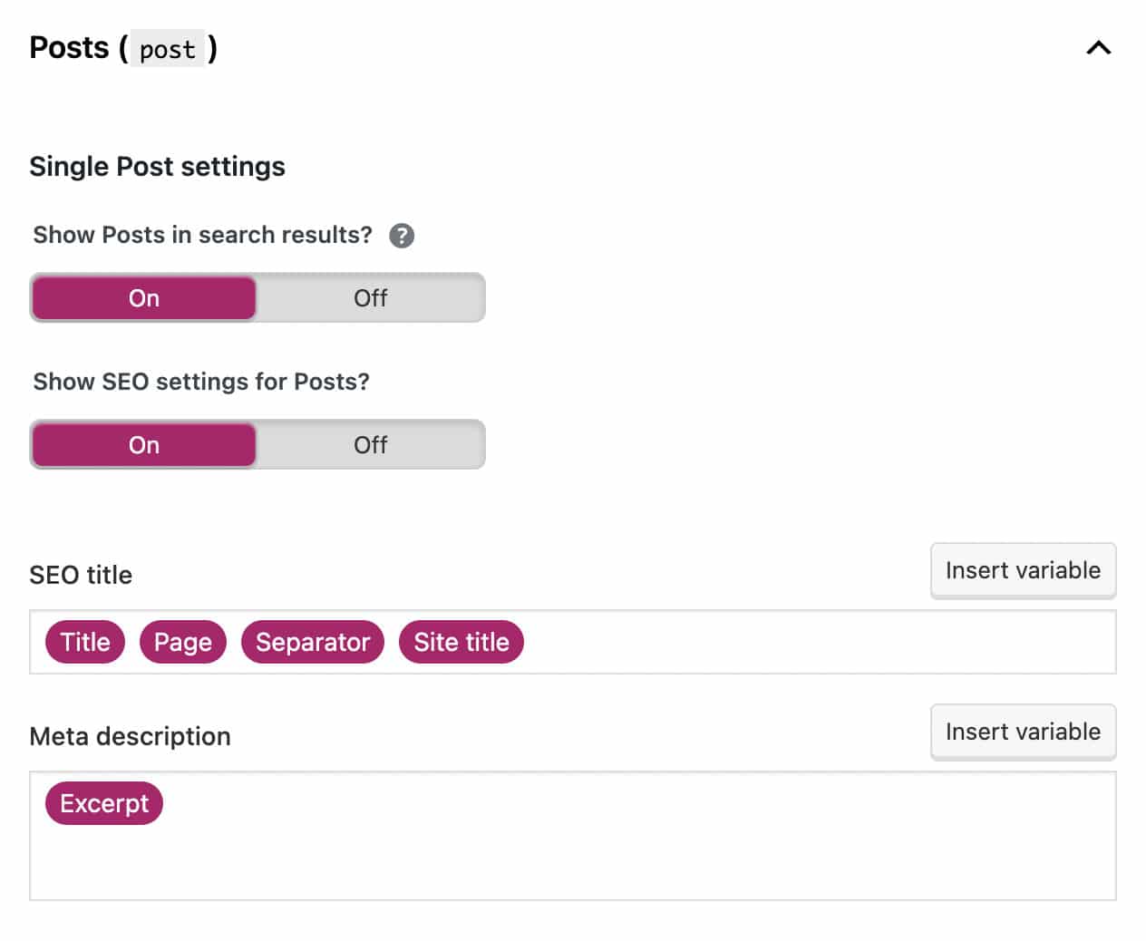Set Show SEO settings for Posts Off
The height and width of the screenshot is (941, 1146).
[x=370, y=445]
